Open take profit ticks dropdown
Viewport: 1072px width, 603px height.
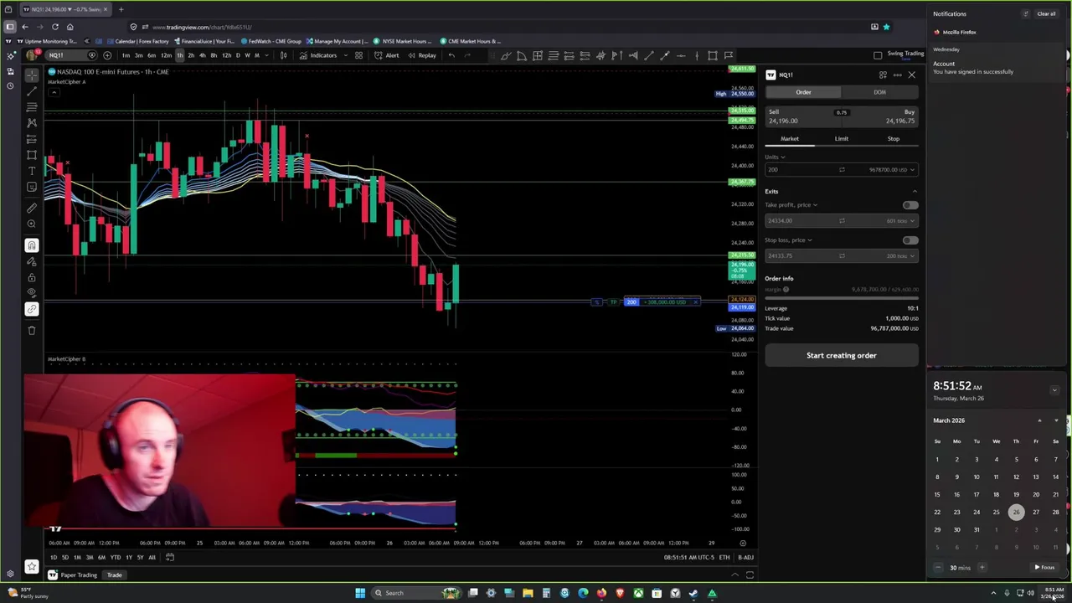click(900, 220)
